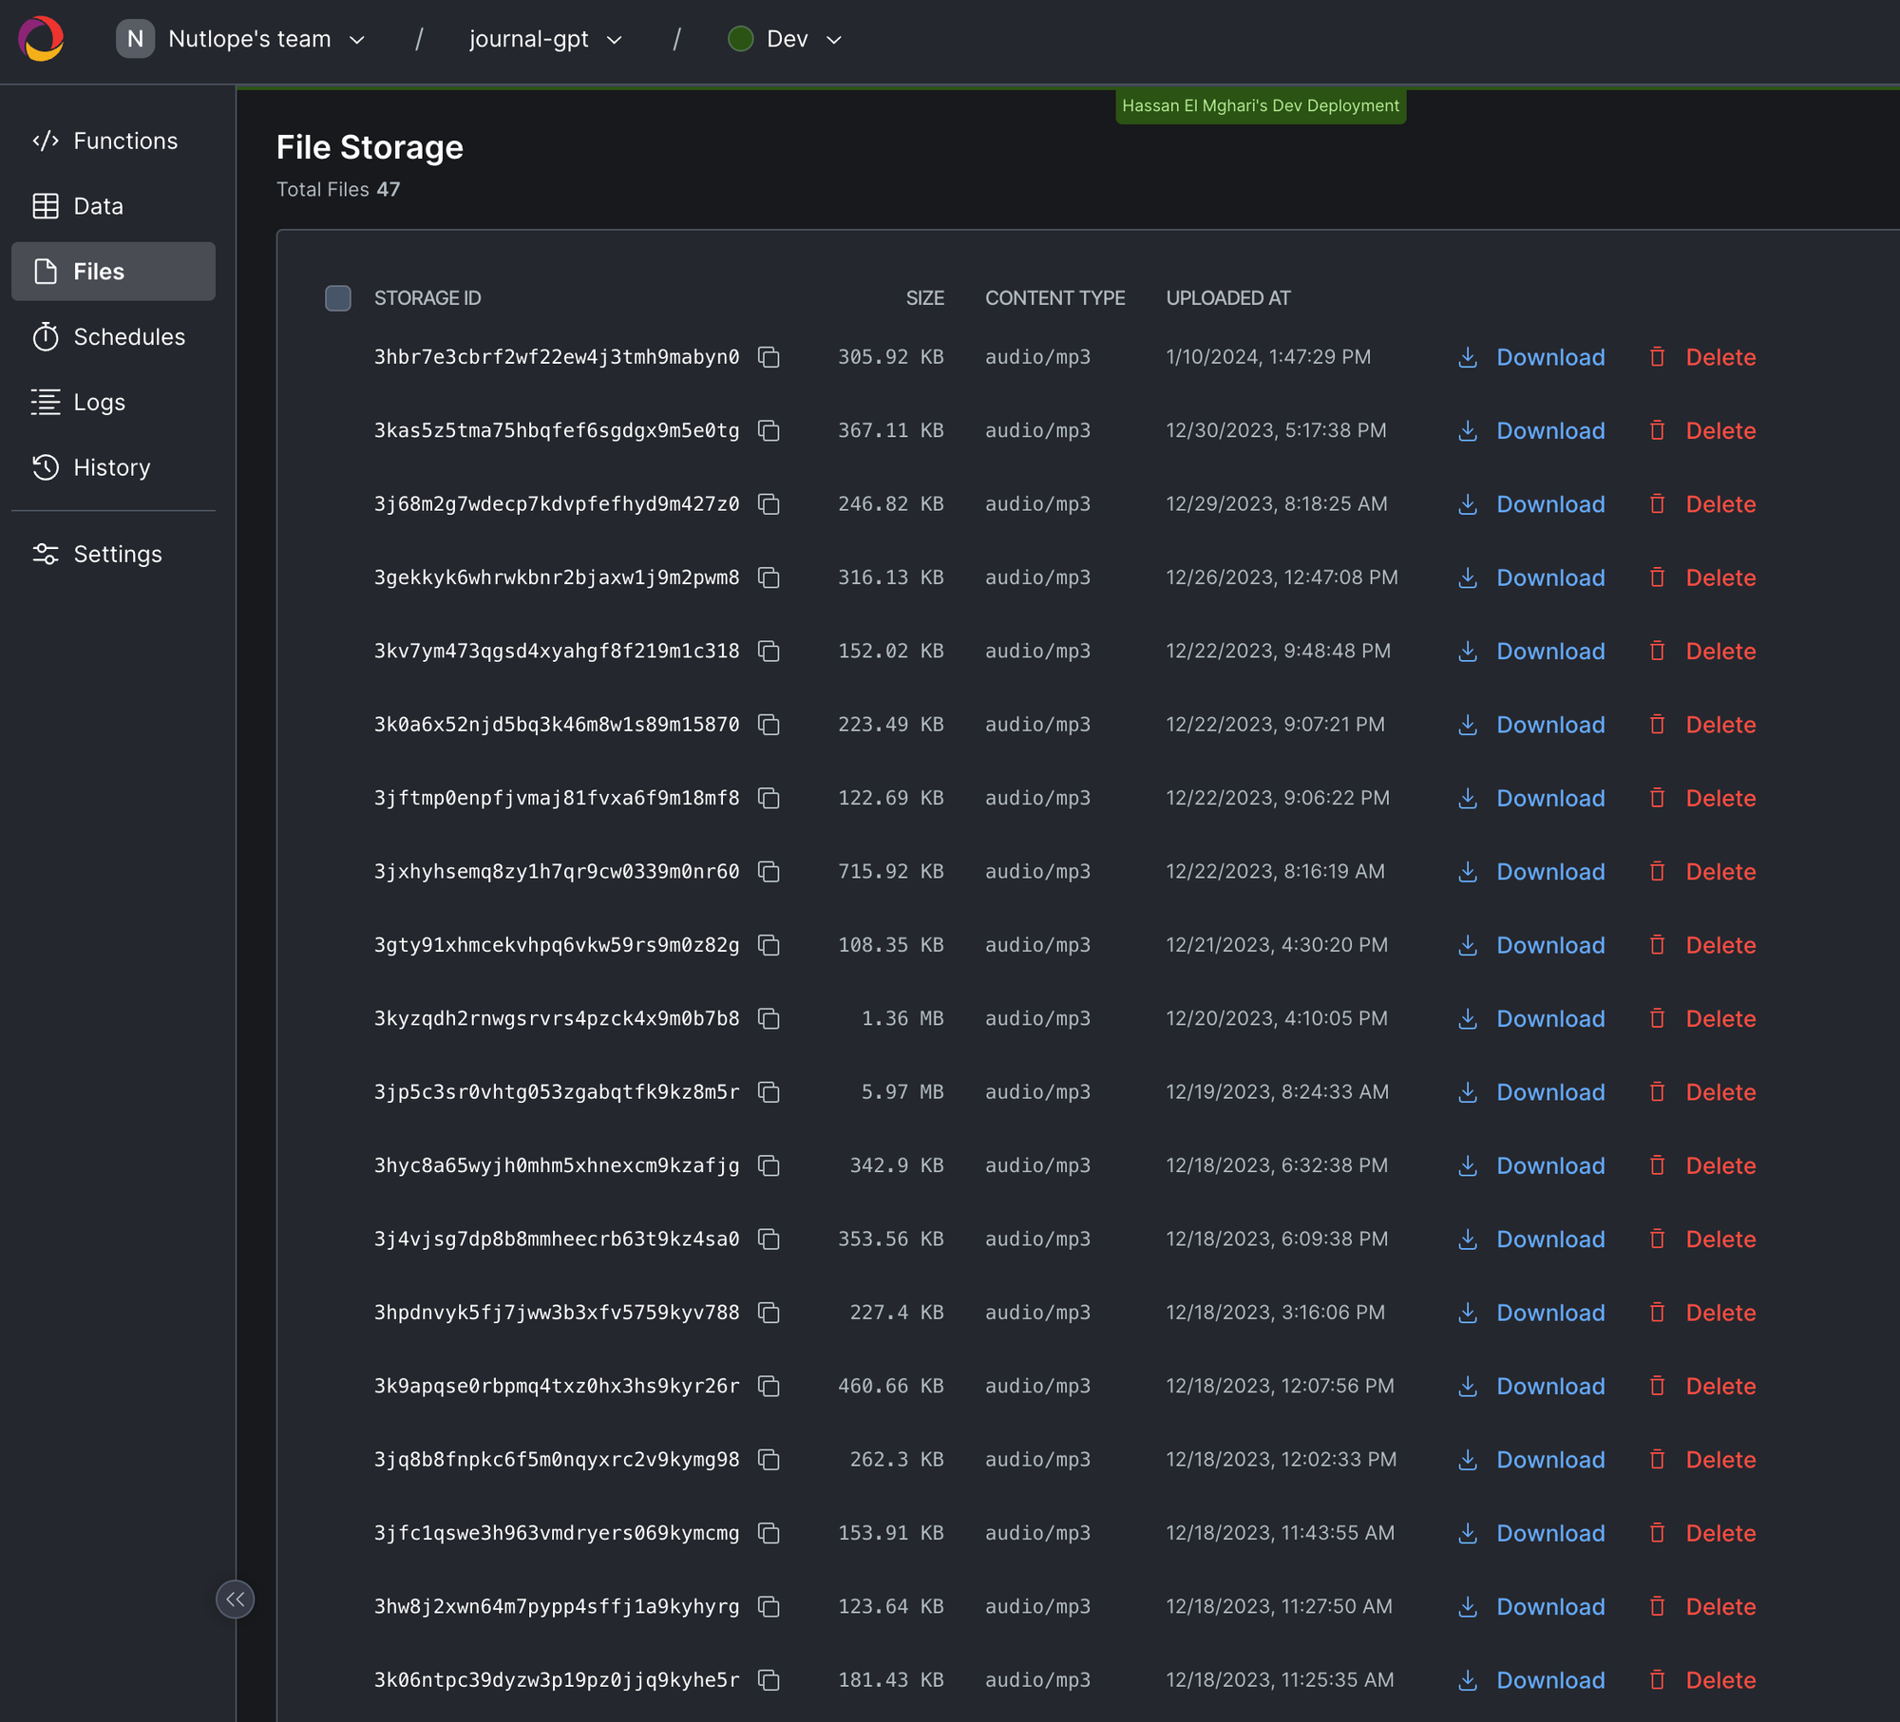Collapse the sidebar with double-chevron button

[x=235, y=1599]
